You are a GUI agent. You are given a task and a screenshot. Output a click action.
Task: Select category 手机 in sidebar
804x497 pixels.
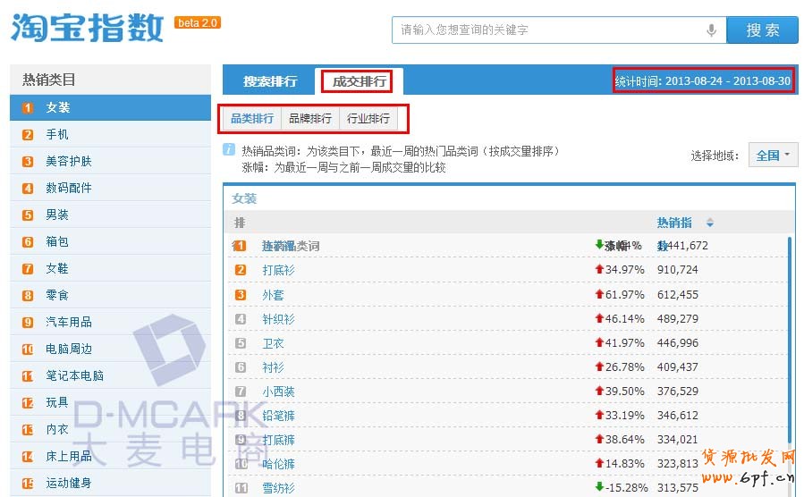coord(110,134)
